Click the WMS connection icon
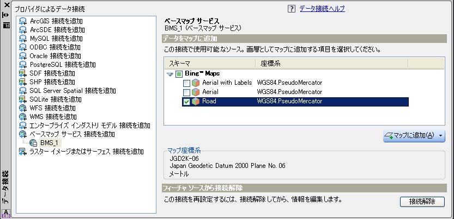The image size is (454, 219). point(23,117)
